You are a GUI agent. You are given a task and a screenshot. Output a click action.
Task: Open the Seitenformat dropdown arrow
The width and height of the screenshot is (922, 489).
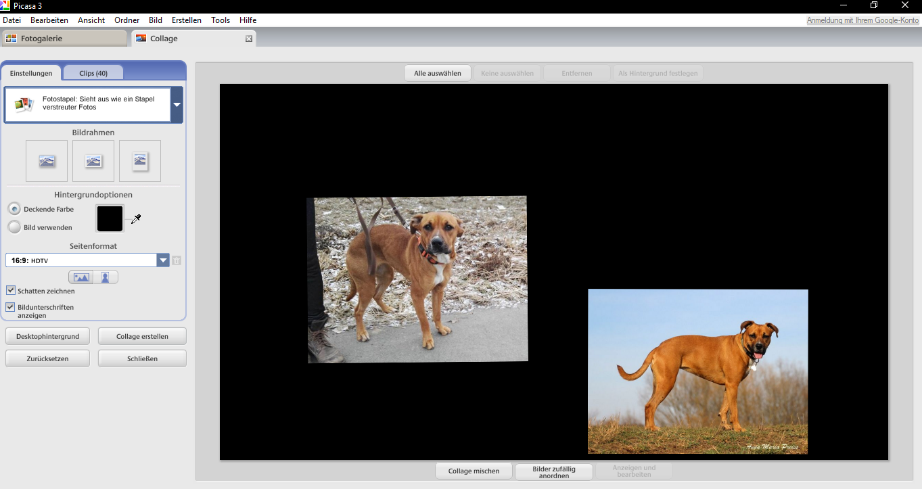pos(163,260)
